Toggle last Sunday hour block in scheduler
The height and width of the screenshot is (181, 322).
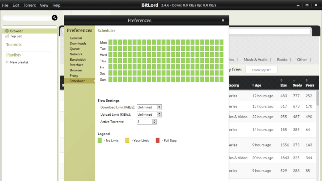[x=221, y=79]
